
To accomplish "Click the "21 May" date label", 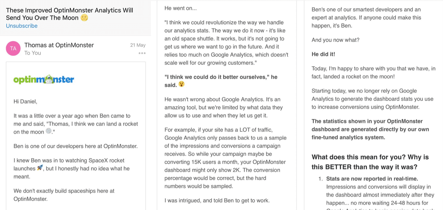I will pyautogui.click(x=138, y=45).
